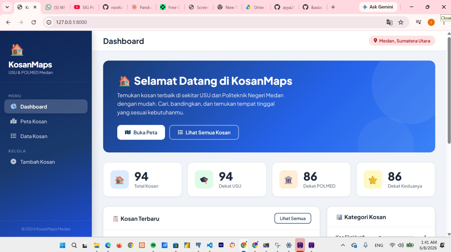This screenshot has height=252, width=451.
Task: Open Spotify from the taskbar
Action: [153, 245]
